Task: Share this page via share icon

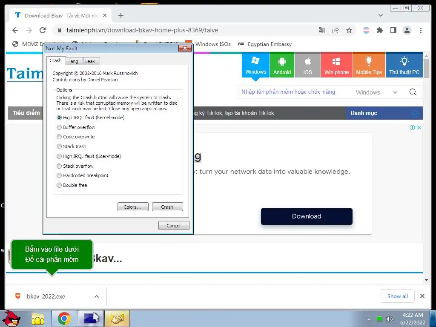Action: tap(336, 30)
